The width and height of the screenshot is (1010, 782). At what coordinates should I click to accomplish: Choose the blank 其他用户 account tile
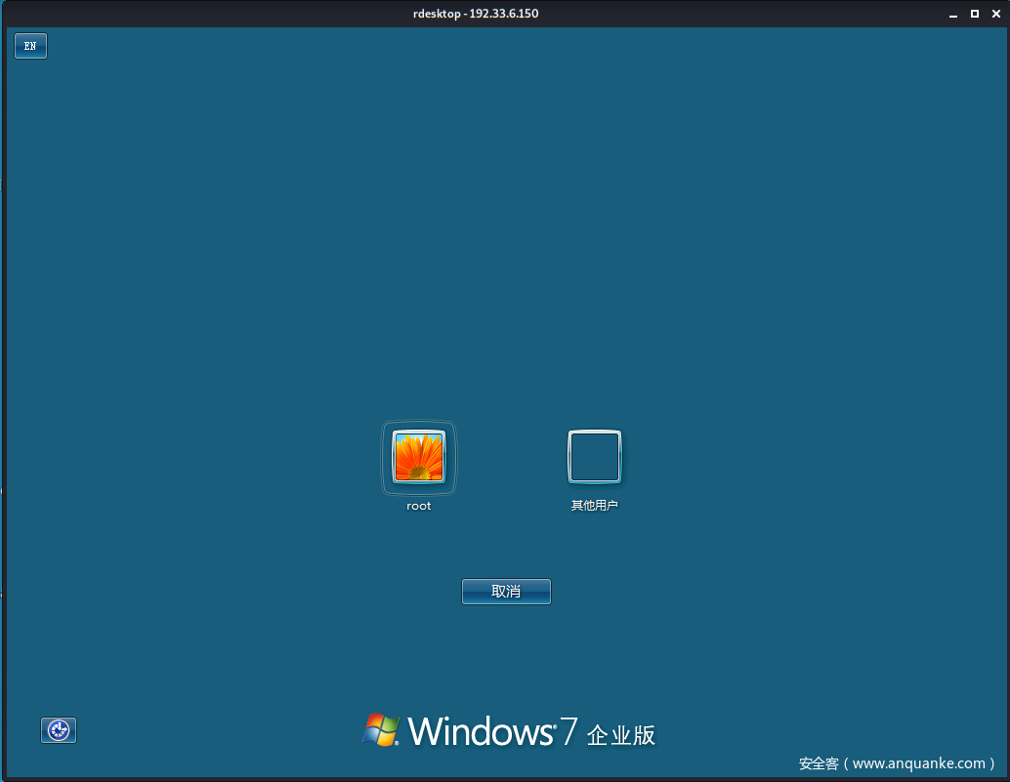pyautogui.click(x=594, y=457)
